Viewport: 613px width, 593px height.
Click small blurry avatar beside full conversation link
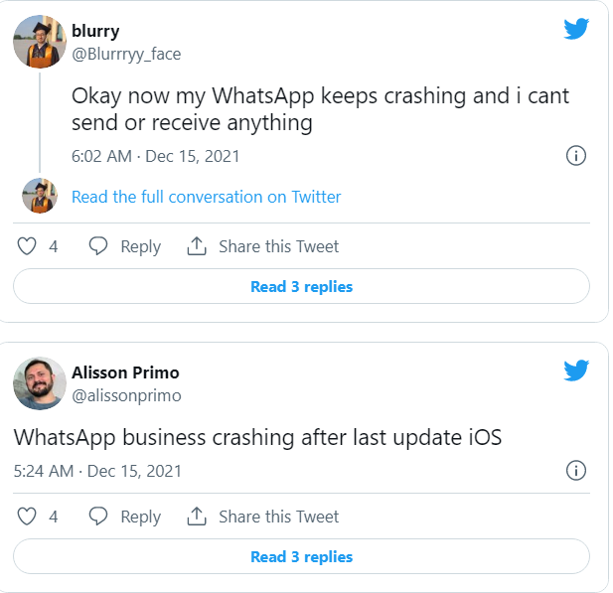pyautogui.click(x=40, y=197)
